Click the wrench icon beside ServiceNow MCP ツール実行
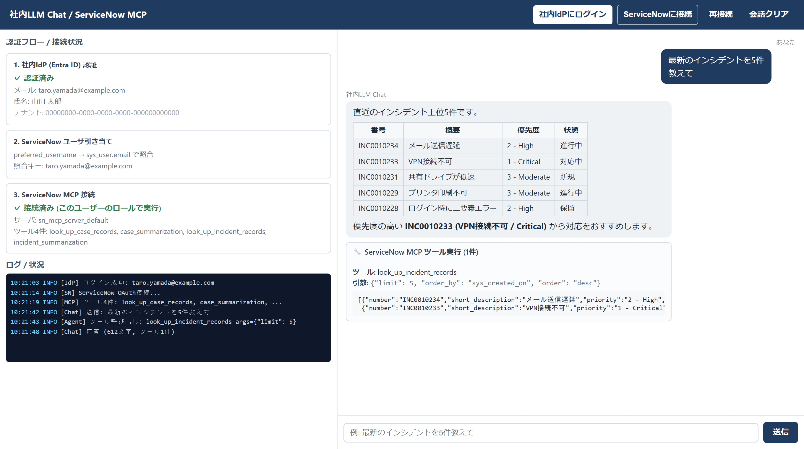Screen dimensions: 804x449 click(357, 252)
